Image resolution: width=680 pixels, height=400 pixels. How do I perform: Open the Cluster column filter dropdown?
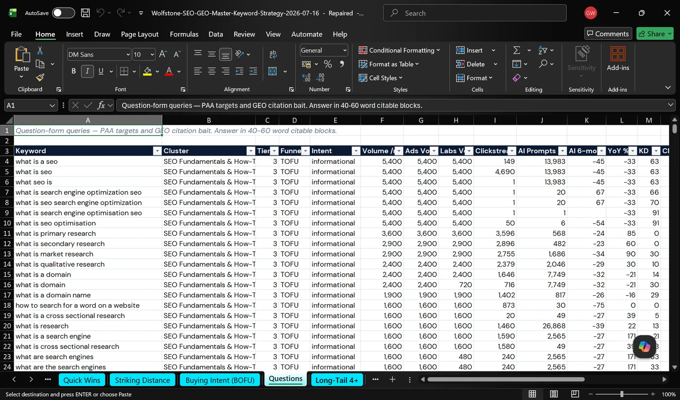coord(251,151)
